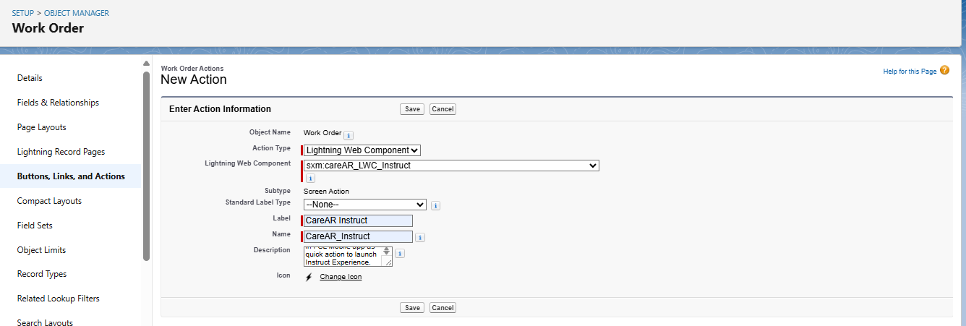Image resolution: width=966 pixels, height=326 pixels.
Task: Click into the Label input field
Action: pos(358,220)
